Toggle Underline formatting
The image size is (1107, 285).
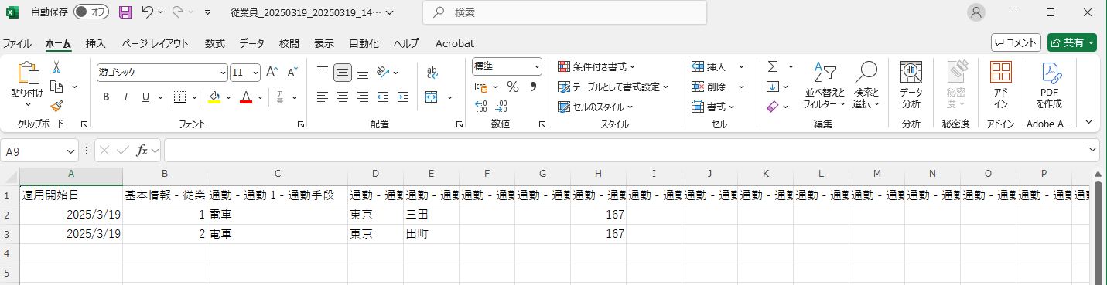click(x=145, y=97)
